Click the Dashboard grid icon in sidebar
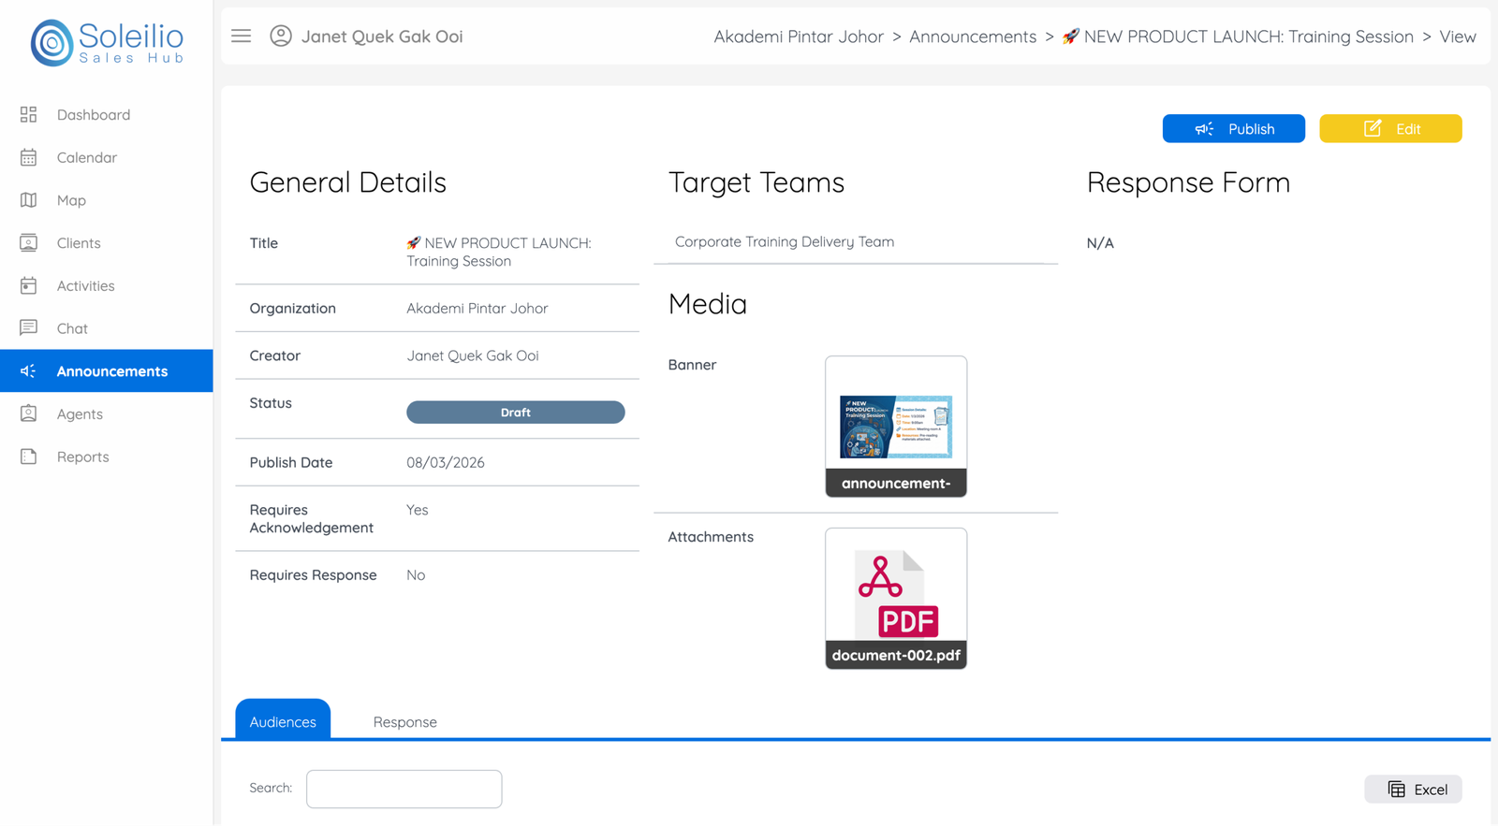The width and height of the screenshot is (1498, 826). click(29, 115)
